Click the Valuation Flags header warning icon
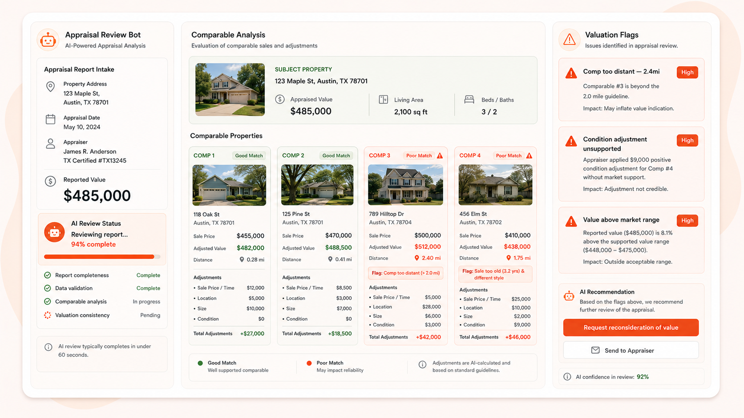Screen dimensions: 744x418 [569, 40]
